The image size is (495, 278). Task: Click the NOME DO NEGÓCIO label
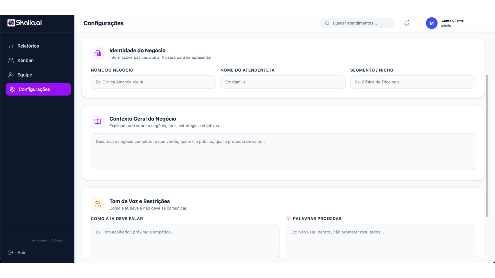pyautogui.click(x=112, y=70)
